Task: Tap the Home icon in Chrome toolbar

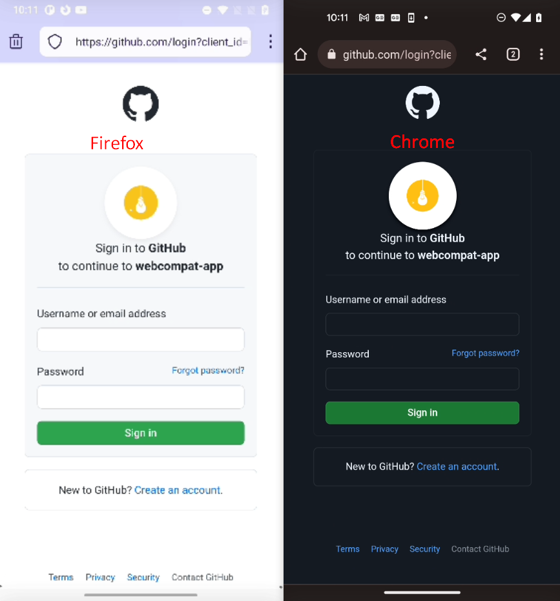Action: [300, 54]
